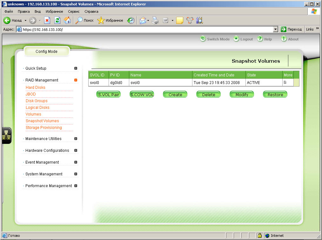Open More details icon for svol0
This screenshot has width=322, height=240.
coord(285,82)
